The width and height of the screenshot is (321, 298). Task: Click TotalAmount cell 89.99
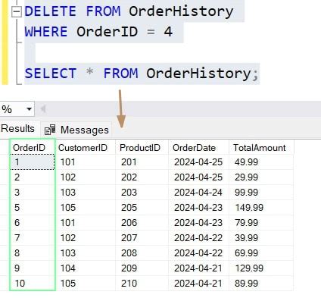[x=261, y=284]
